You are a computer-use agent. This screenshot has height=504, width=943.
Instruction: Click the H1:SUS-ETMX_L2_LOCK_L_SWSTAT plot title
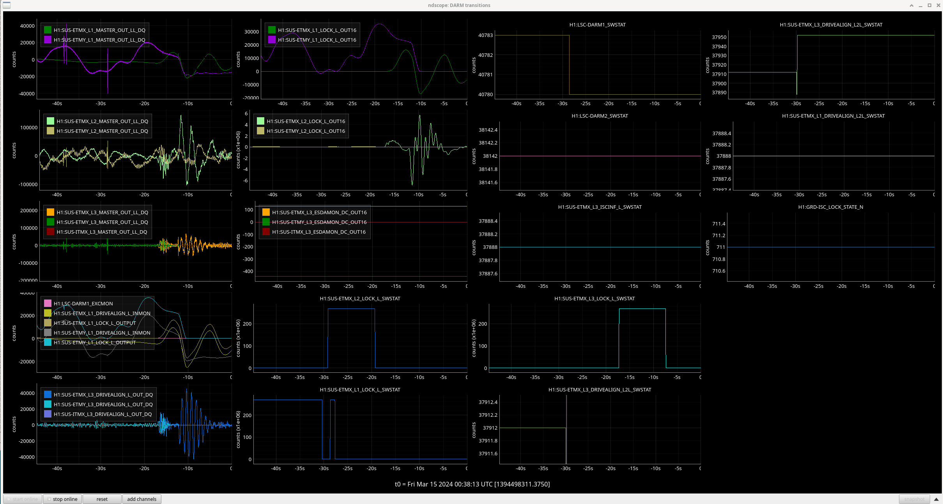[x=360, y=298]
